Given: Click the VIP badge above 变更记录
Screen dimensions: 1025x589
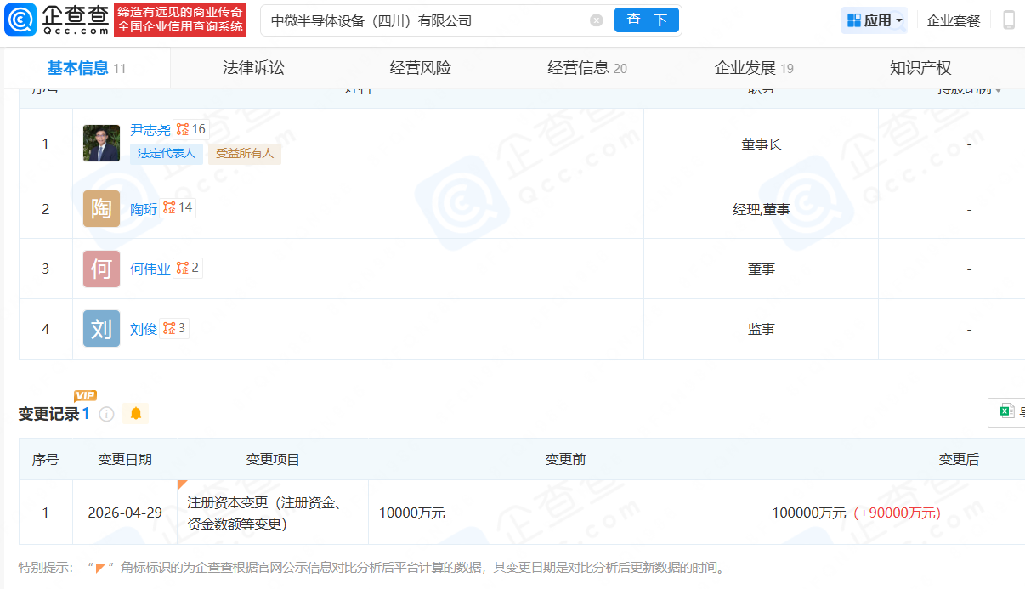Looking at the screenshot, I should click(85, 395).
